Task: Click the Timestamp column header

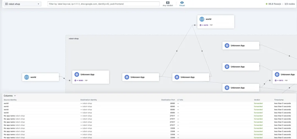Action: 279,100
